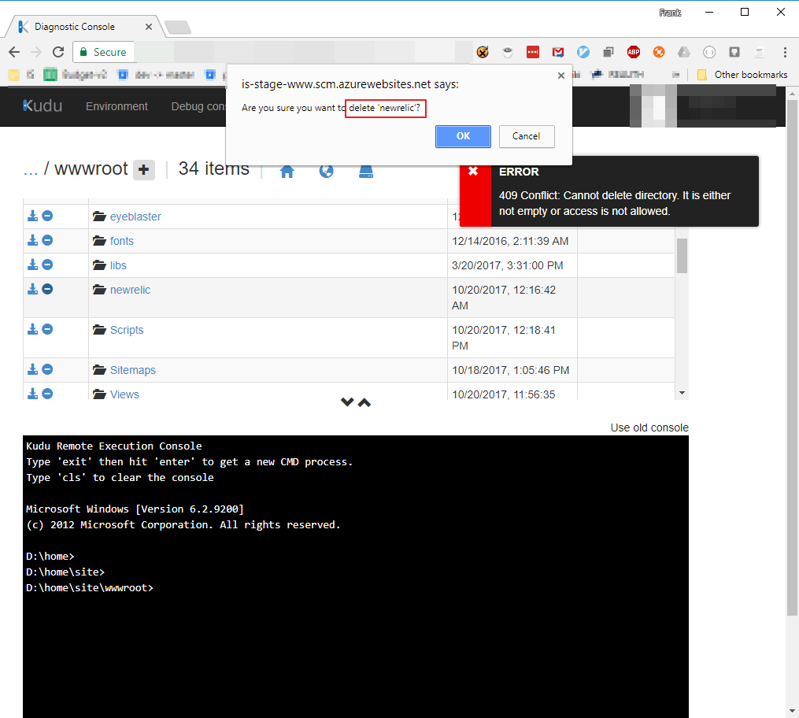799x718 pixels.
Task: Close the confirm dialog with X
Action: click(x=561, y=76)
